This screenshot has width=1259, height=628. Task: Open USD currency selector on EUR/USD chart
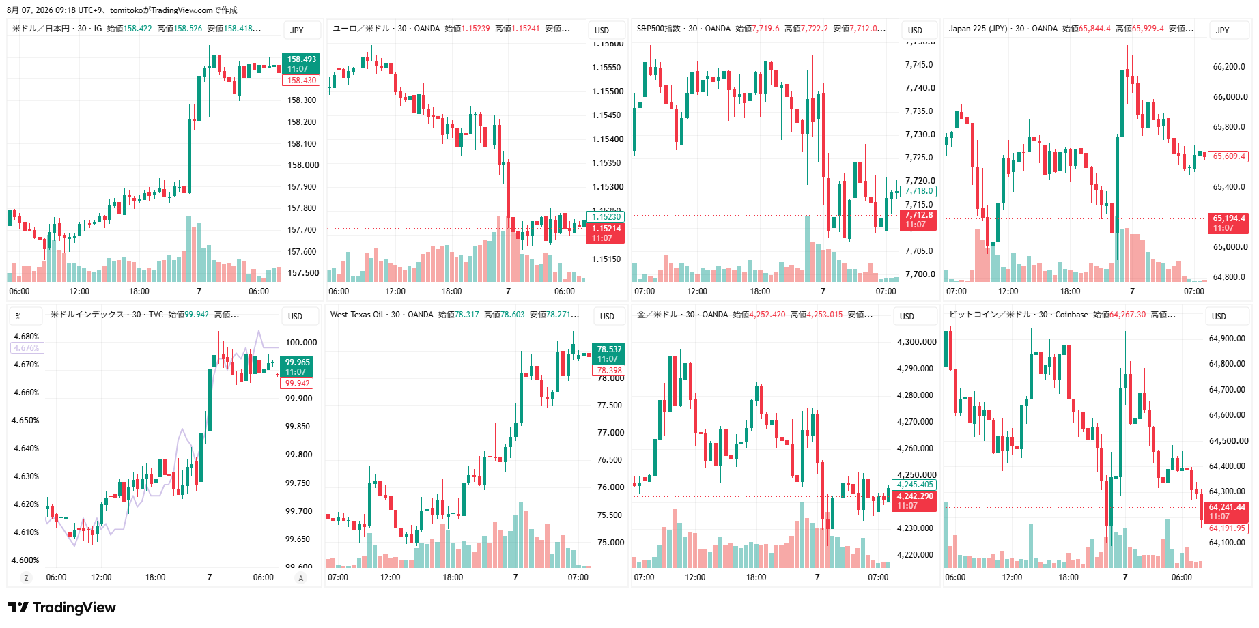coord(602,30)
